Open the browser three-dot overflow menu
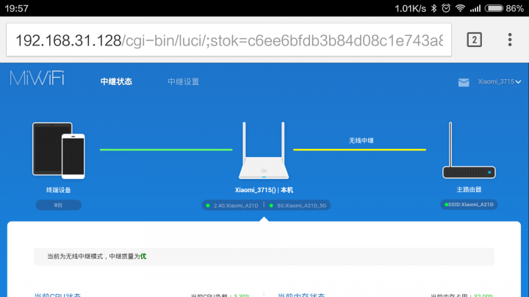This screenshot has width=529, height=297. 510,40
